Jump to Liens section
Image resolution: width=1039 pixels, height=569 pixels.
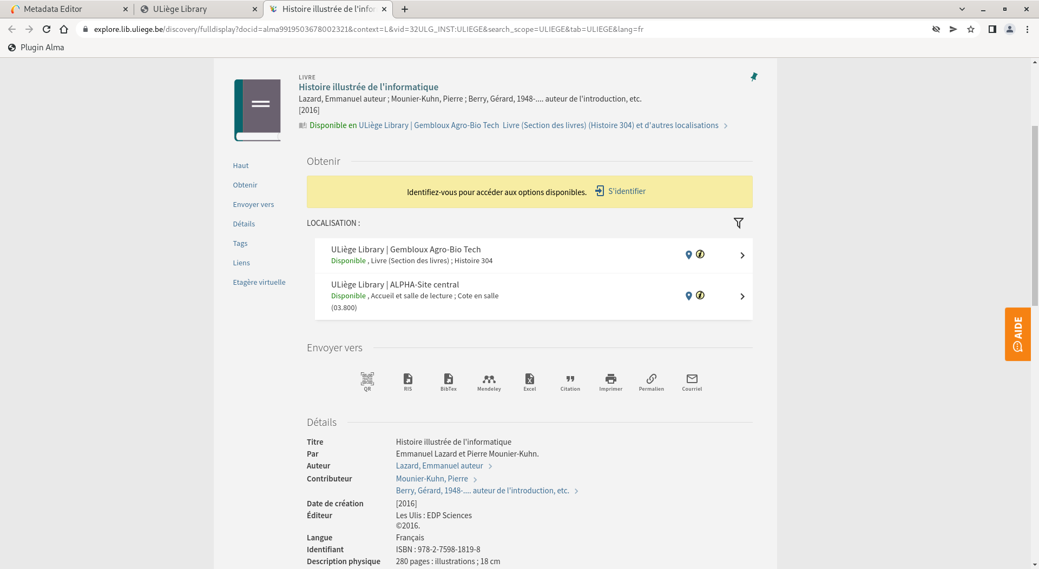click(x=241, y=263)
